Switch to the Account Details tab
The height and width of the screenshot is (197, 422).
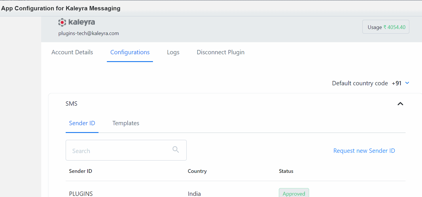(72, 52)
